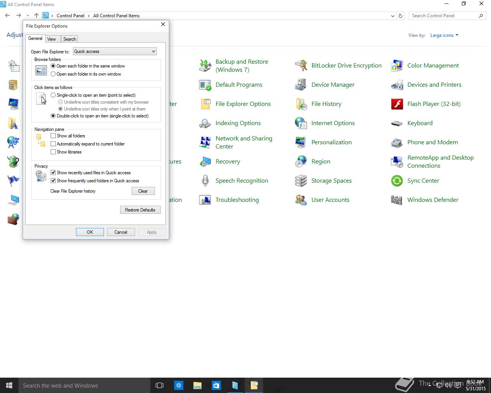Click the Restore Defaults button

(x=140, y=210)
